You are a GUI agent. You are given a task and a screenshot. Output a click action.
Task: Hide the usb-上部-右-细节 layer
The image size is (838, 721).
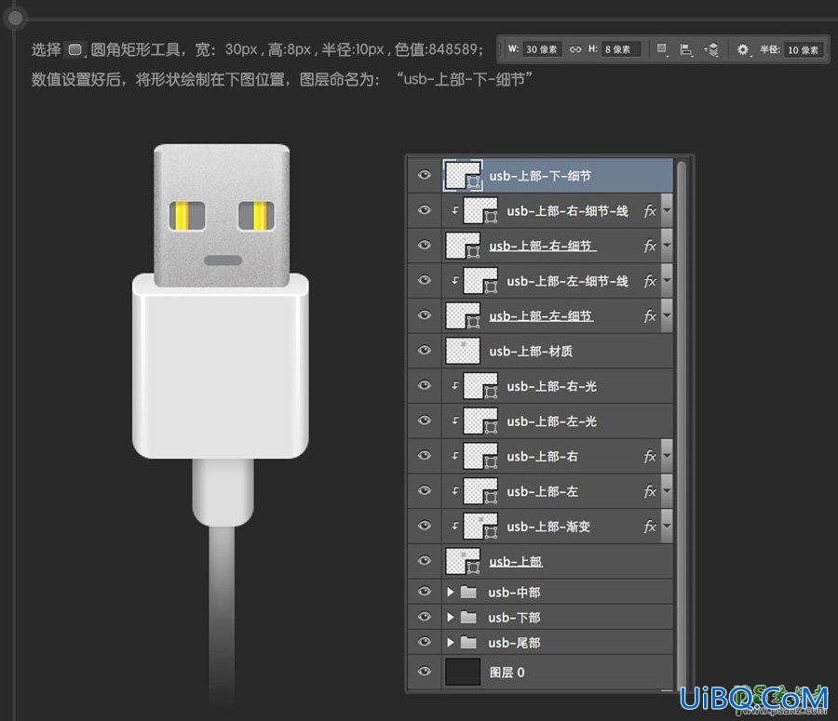[x=425, y=246]
